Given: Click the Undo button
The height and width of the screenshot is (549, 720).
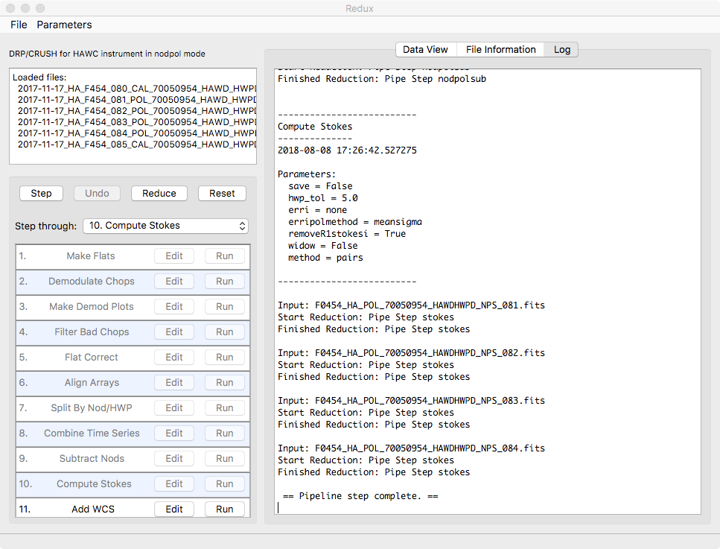Looking at the screenshot, I should 97,193.
